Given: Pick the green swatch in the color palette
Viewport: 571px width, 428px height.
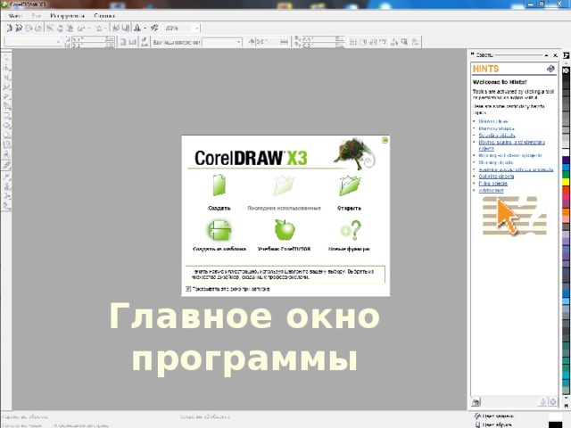Looking at the screenshot, I should 566,174.
